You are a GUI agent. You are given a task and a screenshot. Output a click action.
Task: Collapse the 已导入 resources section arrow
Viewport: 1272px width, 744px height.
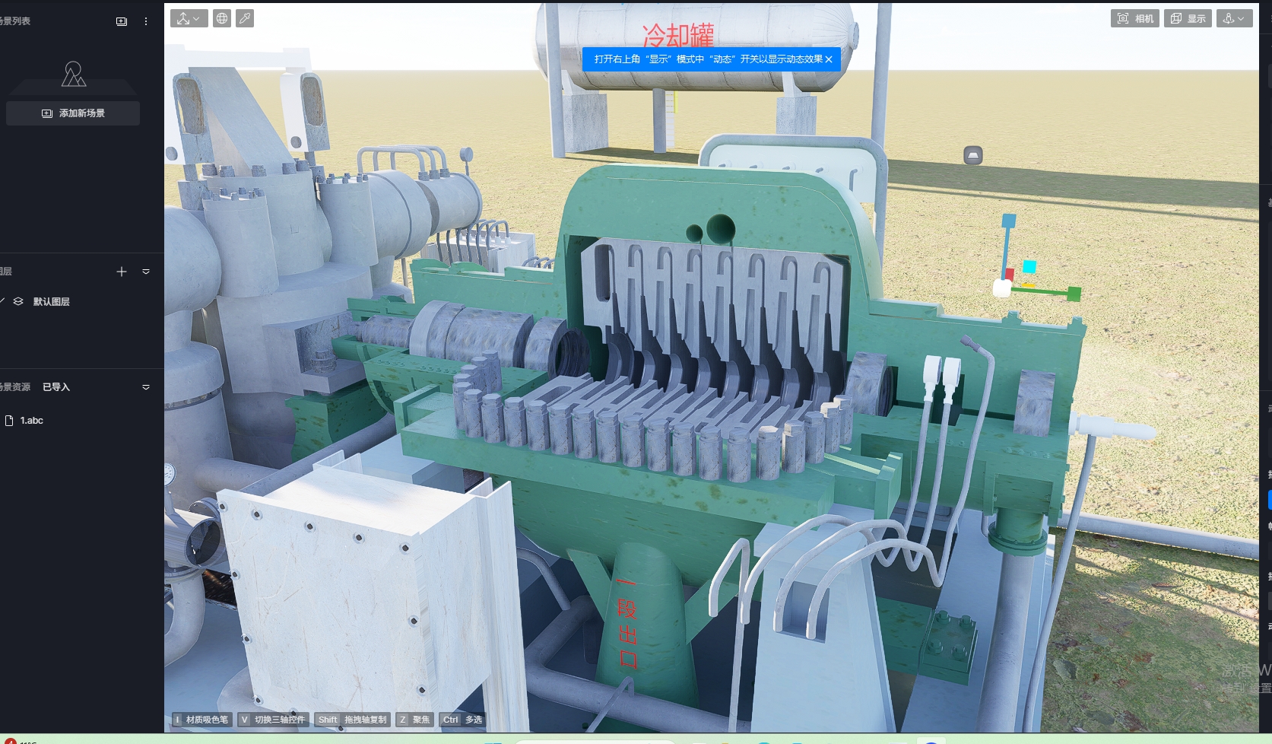point(146,387)
